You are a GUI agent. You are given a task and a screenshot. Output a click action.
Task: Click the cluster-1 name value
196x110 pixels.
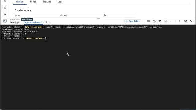(x=64, y=15)
